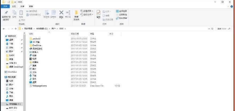This screenshot has width=235, height=111.
Task: Open Properties (属性) from the ribbon
Action: (98, 14)
